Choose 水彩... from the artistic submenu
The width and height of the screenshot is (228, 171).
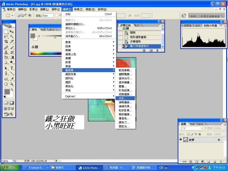tap(123, 98)
